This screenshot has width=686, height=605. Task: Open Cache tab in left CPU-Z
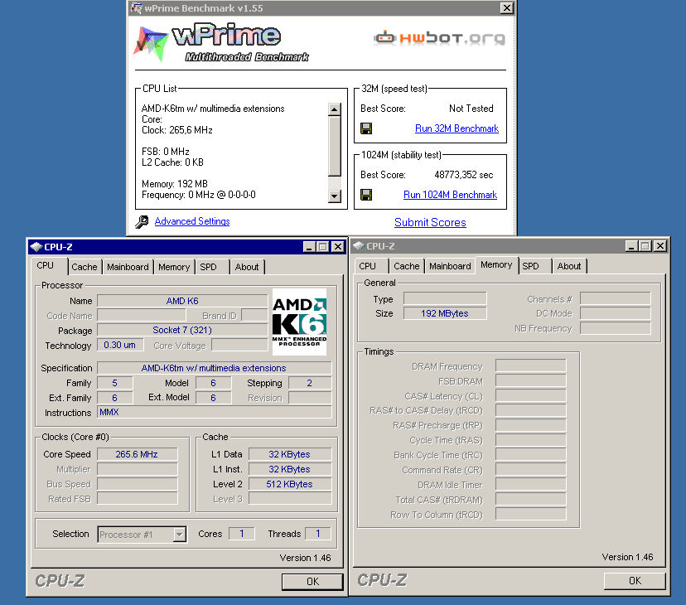(x=85, y=267)
